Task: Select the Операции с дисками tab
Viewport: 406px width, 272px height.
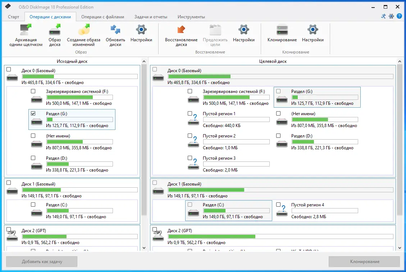Action: click(x=50, y=17)
